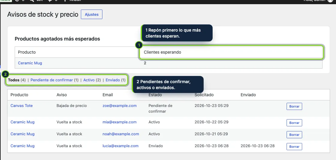Click the Estado column header
This screenshot has width=336, height=160.
(x=155, y=95)
